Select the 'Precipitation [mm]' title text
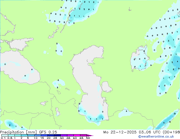The height and width of the screenshot is (139, 180). (18, 132)
